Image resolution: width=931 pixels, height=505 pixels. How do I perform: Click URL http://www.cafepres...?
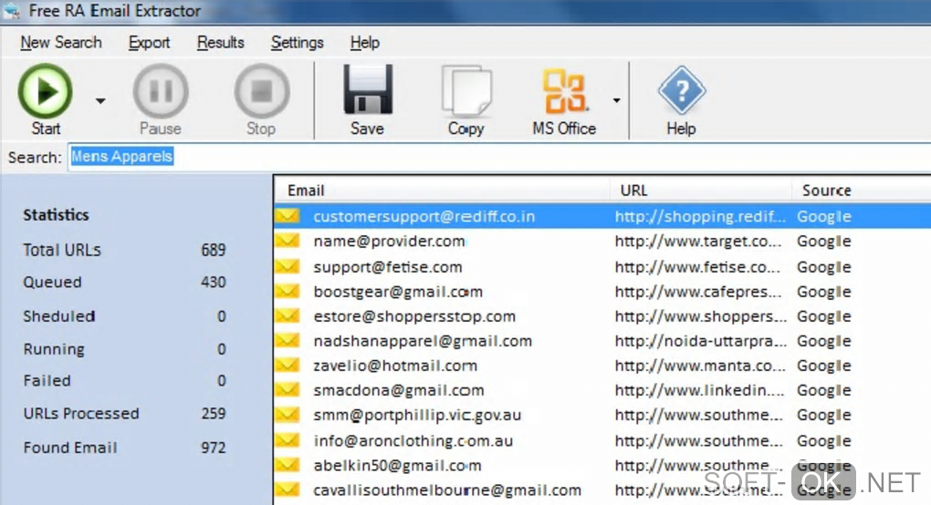tap(698, 292)
